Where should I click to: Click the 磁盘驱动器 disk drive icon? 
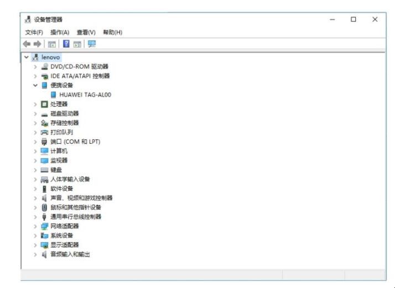point(44,114)
